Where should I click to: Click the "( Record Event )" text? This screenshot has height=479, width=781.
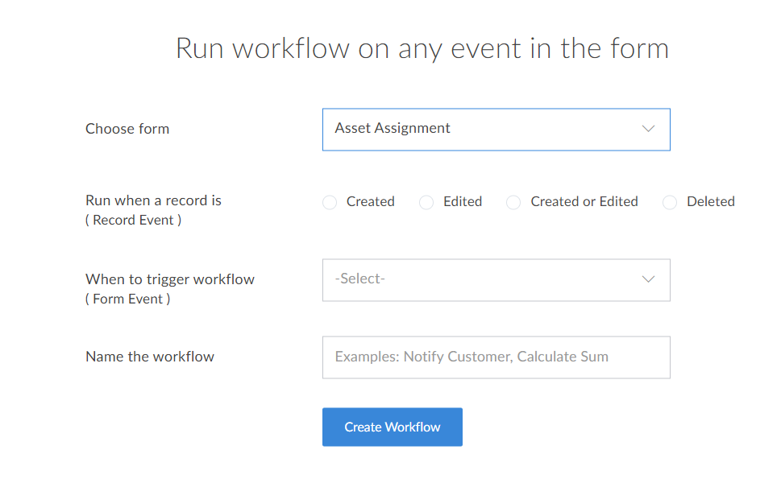click(x=132, y=220)
